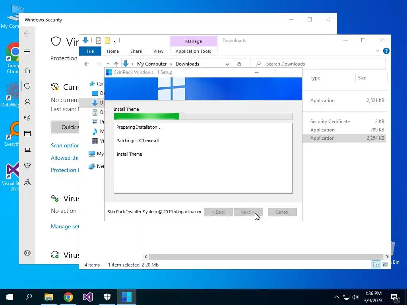This screenshot has width=407, height=305.
Task: Sort by the Size column header
Action: point(371,78)
